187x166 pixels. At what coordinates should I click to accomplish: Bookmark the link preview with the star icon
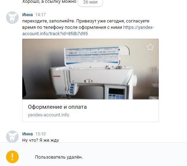pos(150,47)
